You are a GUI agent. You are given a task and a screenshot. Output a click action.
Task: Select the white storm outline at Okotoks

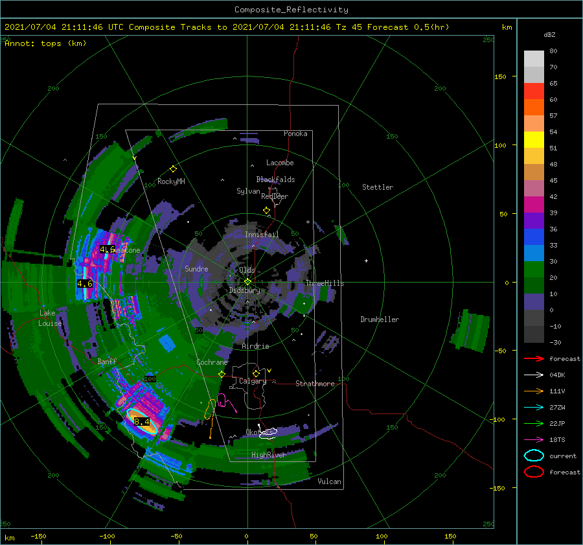(268, 433)
